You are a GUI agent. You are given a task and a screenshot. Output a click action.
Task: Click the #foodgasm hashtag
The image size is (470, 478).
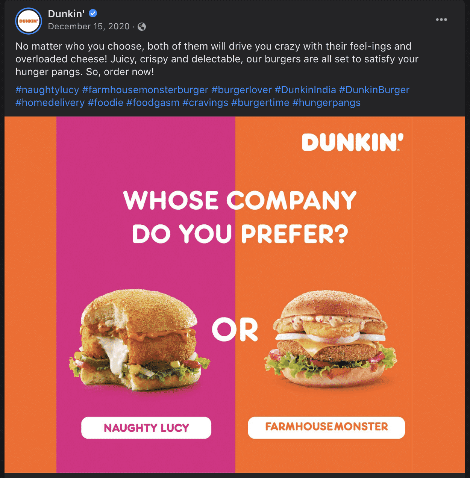(x=153, y=103)
